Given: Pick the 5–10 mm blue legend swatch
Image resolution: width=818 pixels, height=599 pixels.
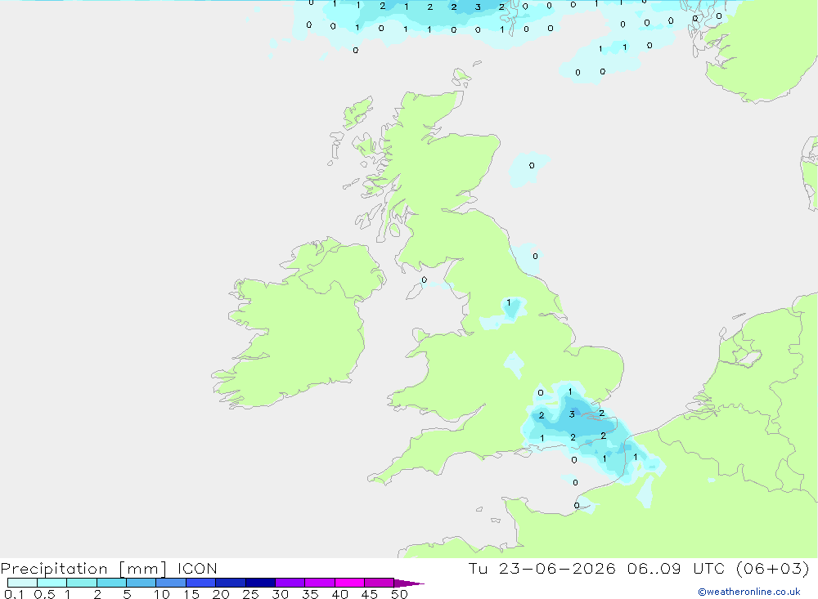Looking at the screenshot, I should [x=141, y=583].
